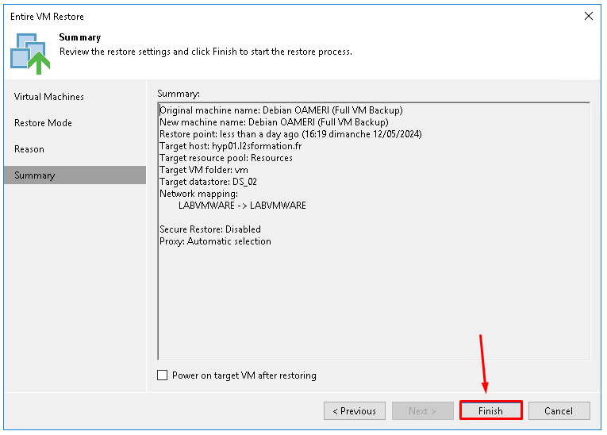This screenshot has width=607, height=435.
Task: Open the Virtual Machines step
Action: coord(48,97)
